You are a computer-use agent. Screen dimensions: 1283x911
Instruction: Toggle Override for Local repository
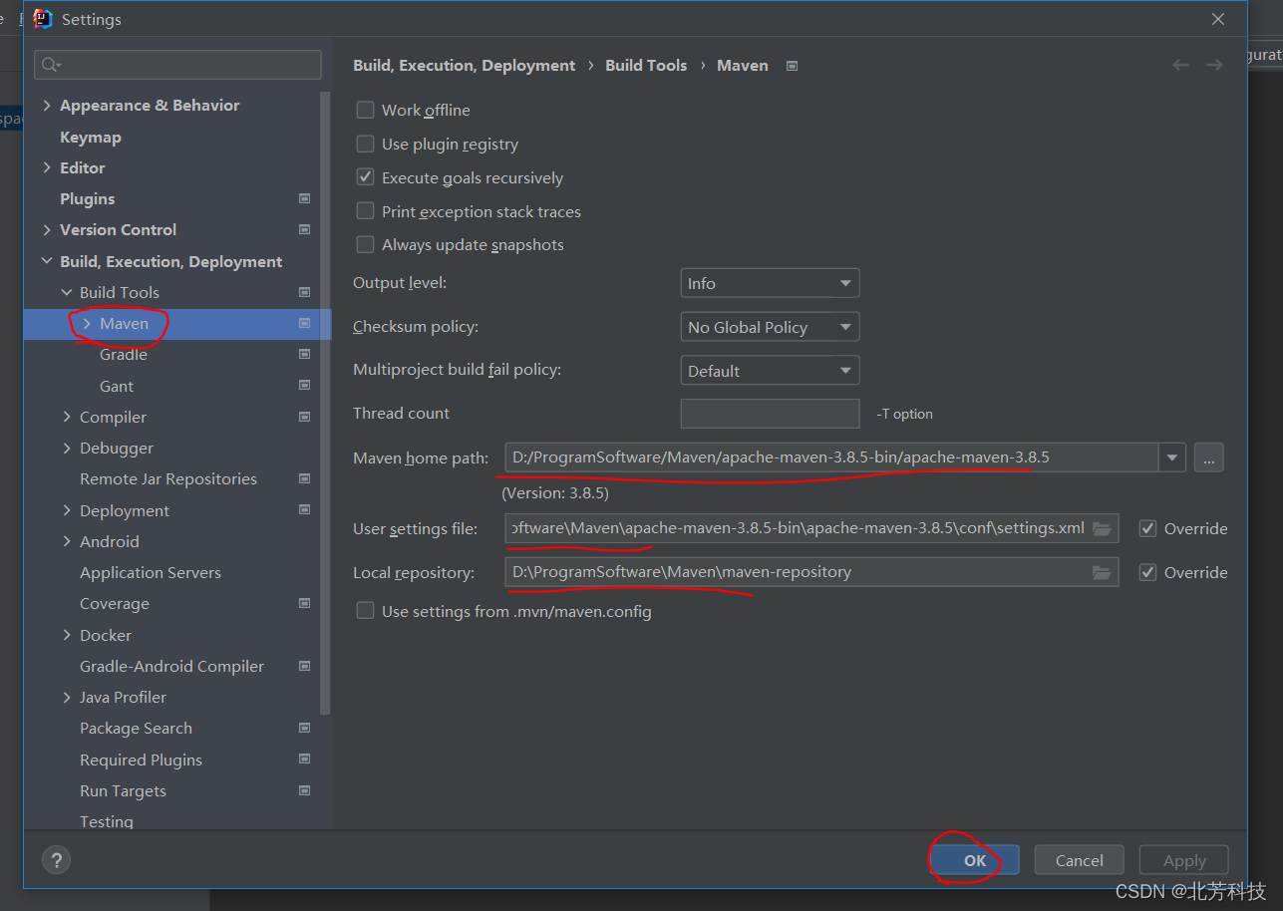[x=1148, y=572]
